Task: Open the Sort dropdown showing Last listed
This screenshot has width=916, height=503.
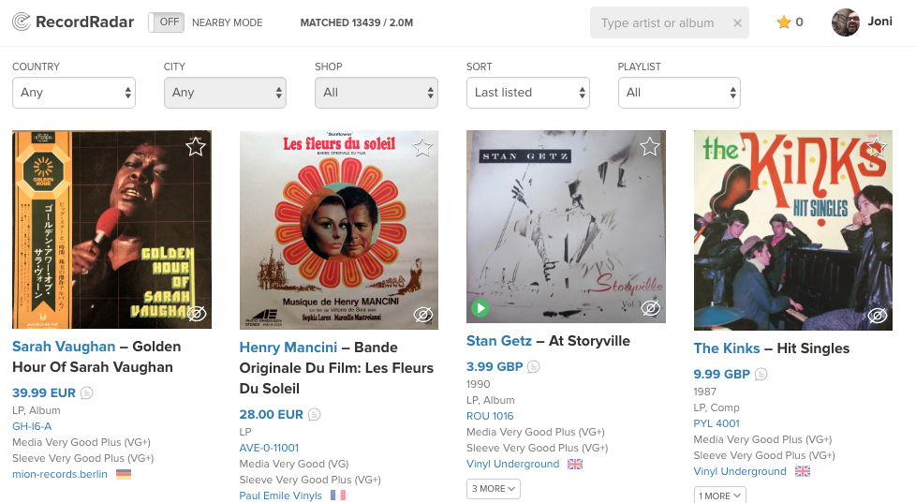Action: coord(528,93)
